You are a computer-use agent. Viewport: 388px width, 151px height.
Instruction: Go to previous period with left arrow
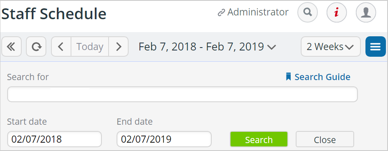[61, 46]
